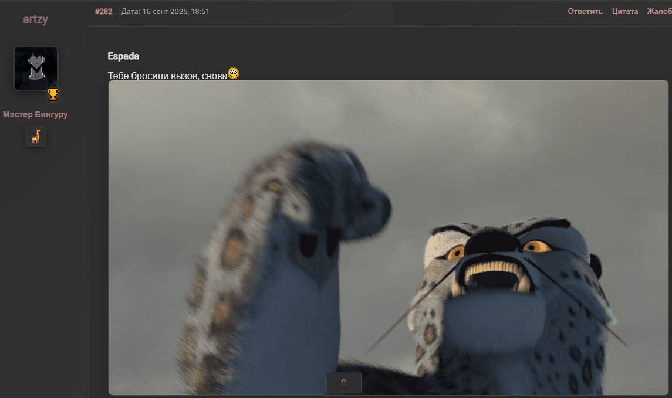672x398 pixels.
Task: Click the gold trophy icon beside the avatar
Action: click(53, 94)
